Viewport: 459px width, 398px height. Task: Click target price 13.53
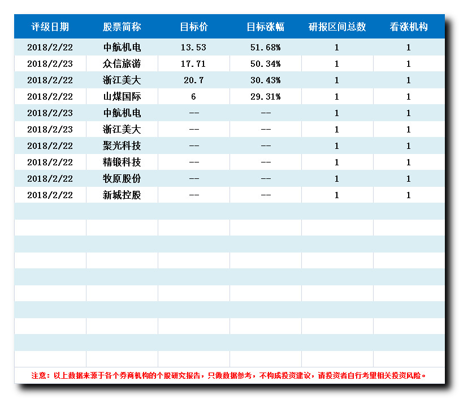tap(193, 48)
